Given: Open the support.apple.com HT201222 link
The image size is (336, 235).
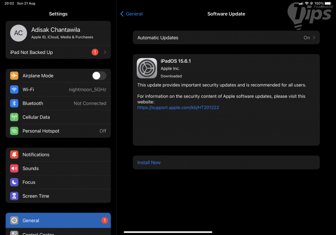Looking at the screenshot, I should (x=178, y=108).
